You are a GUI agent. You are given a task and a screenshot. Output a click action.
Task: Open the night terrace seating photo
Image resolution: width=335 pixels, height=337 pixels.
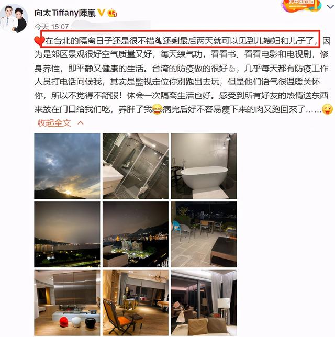pyautogui.click(x=204, y=234)
